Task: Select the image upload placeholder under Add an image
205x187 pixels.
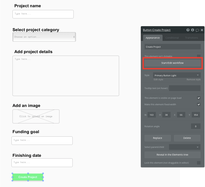Action: [36, 116]
